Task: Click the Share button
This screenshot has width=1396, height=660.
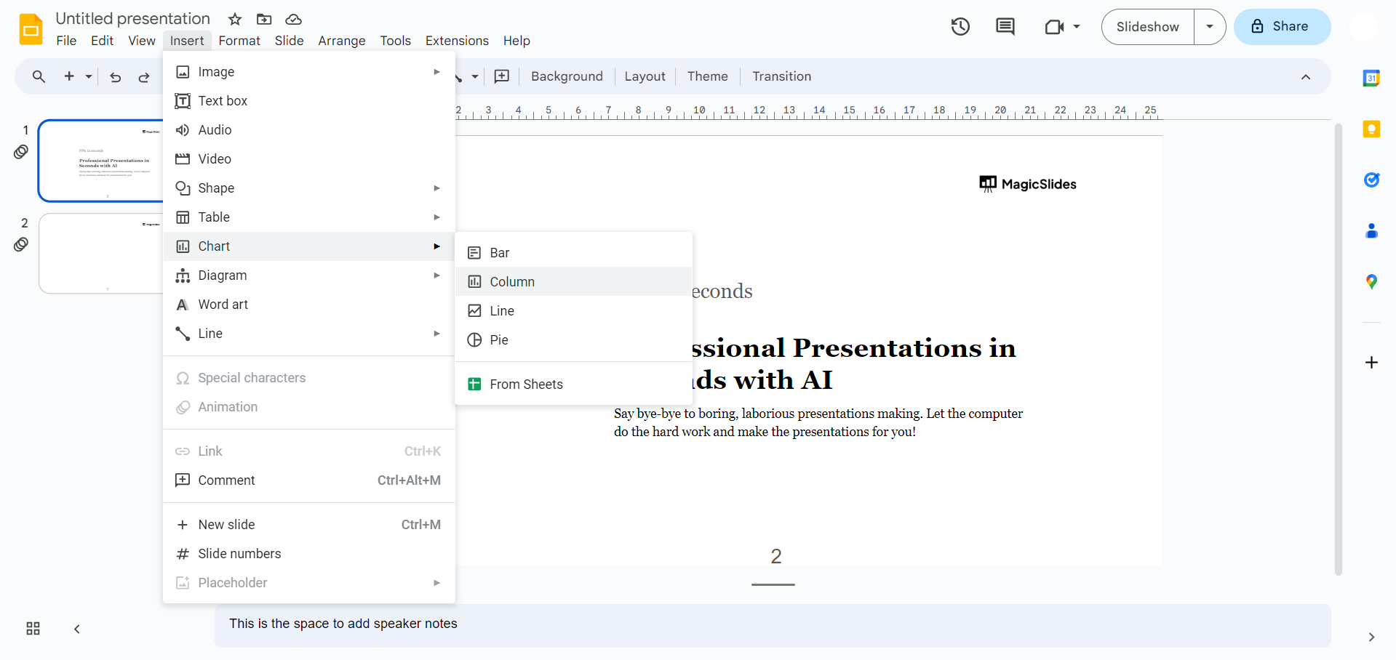Action: (x=1282, y=27)
